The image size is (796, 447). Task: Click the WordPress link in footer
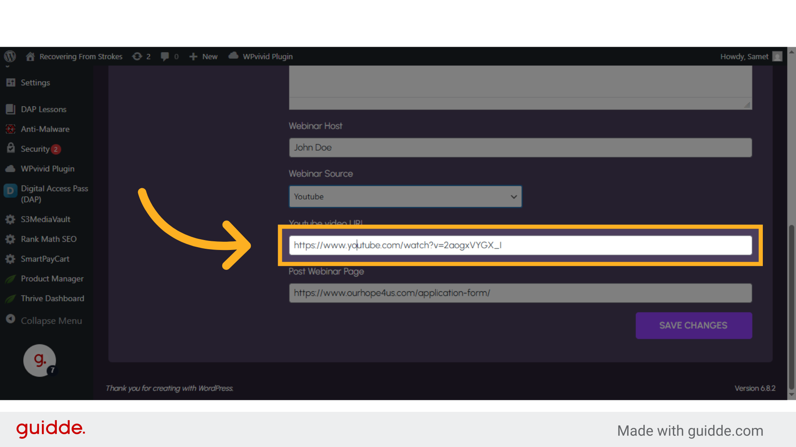pyautogui.click(x=215, y=388)
